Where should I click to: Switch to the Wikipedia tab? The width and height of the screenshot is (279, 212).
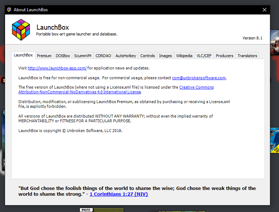[x=184, y=56]
